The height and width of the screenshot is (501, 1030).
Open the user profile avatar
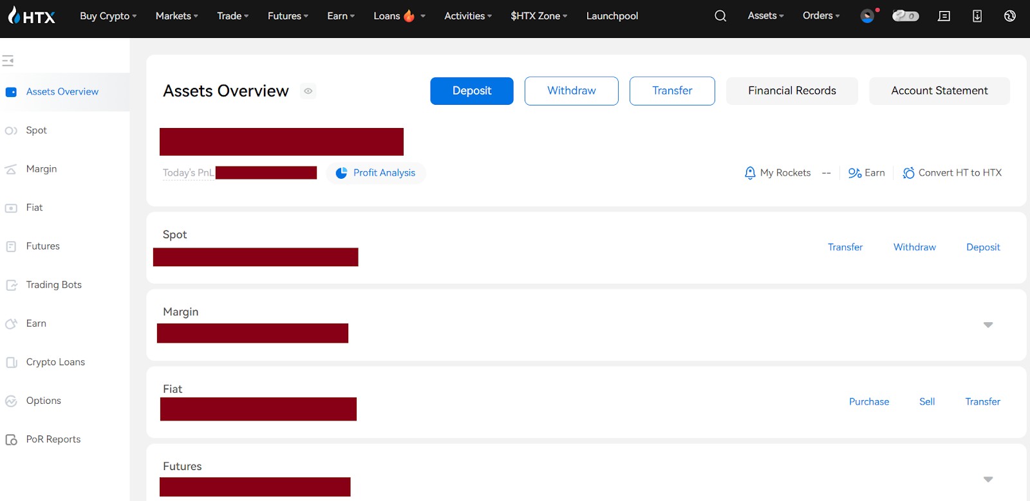click(x=868, y=16)
